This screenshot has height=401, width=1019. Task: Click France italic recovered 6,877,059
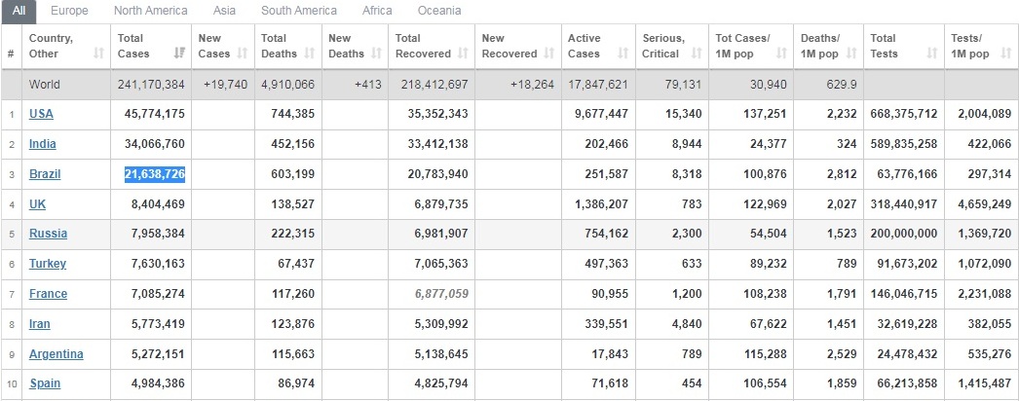441,293
